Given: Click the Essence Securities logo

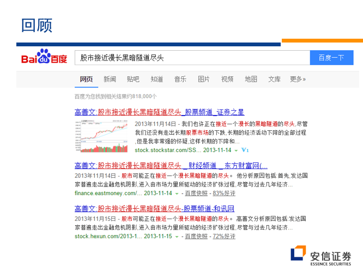Looking at the screenshot, I should (321, 256).
